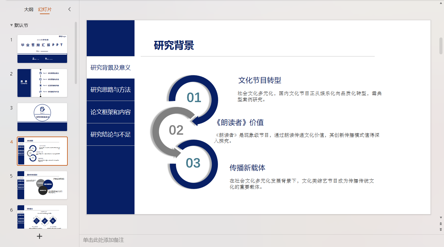
Task: Switch to the 大纲 outline tab
Action: click(28, 10)
